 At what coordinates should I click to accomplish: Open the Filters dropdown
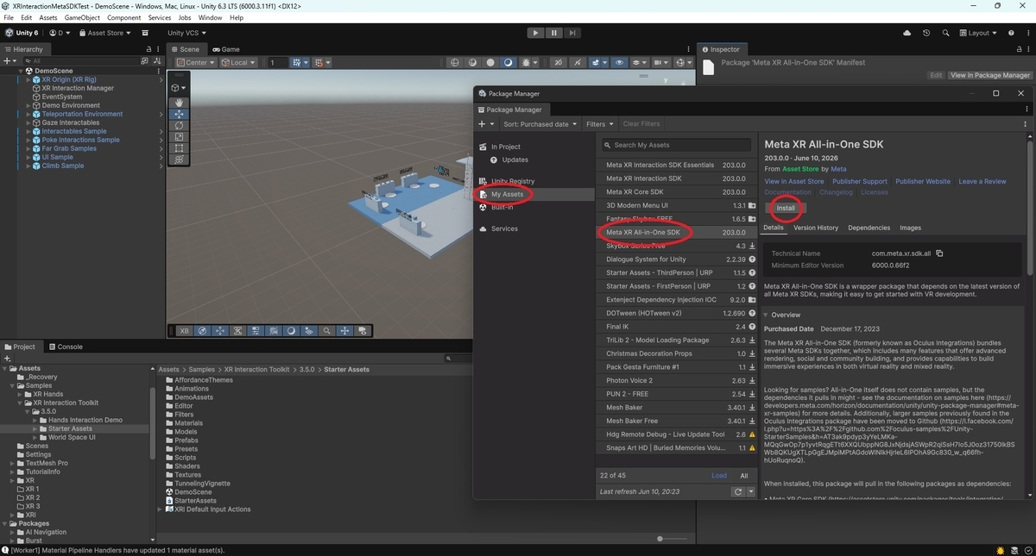(600, 124)
